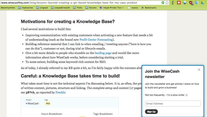Click 'I had several motivations to build this:'

46,29
